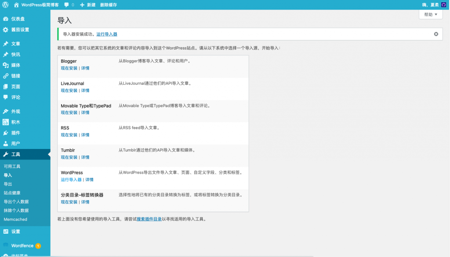This screenshot has width=450, height=257.
Task: Open the 导出 submenu item
Action: (8, 184)
